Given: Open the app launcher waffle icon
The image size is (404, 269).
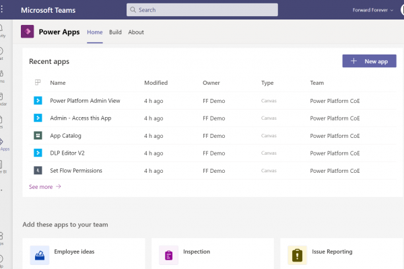Looking at the screenshot, I should [x=1, y=10].
